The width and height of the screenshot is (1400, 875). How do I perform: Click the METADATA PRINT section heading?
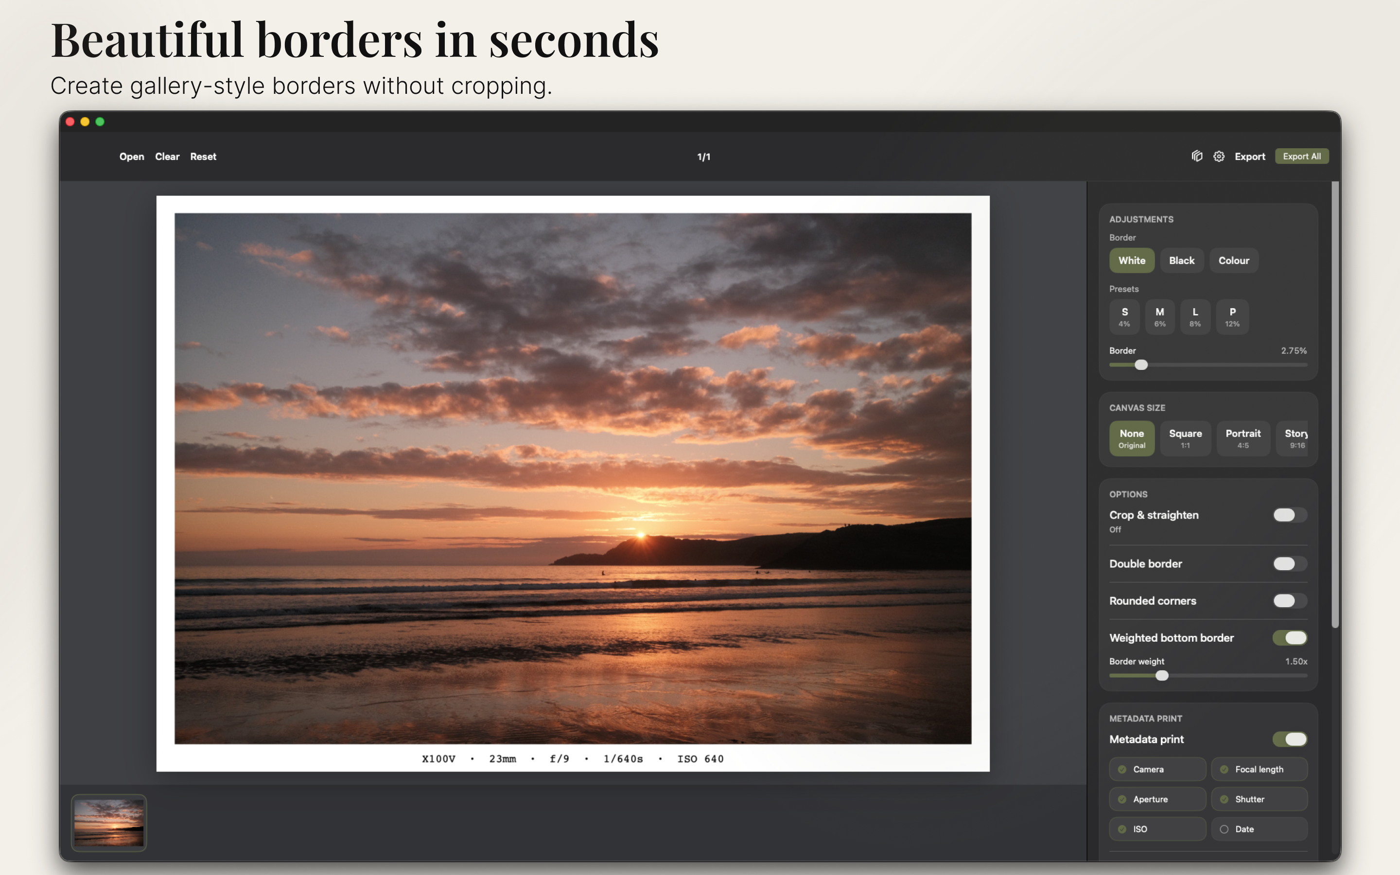1145,719
